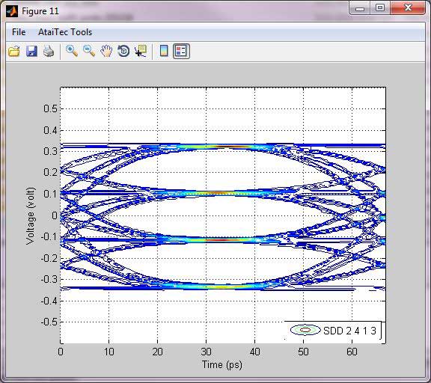
Task: Toggle the Insert Colorbar button
Action: point(164,51)
